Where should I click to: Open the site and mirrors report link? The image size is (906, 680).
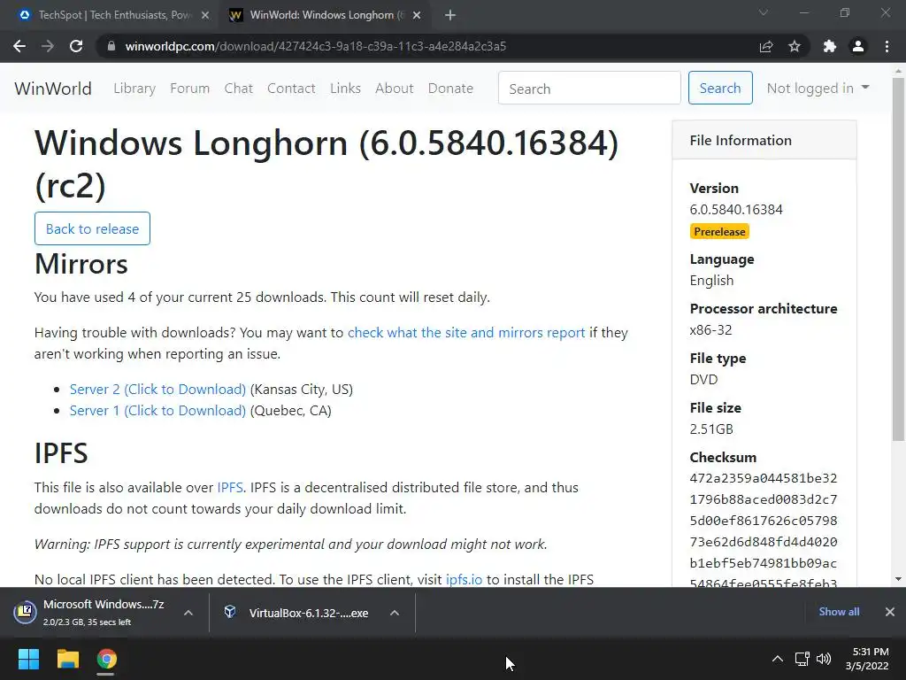pyautogui.click(x=466, y=333)
